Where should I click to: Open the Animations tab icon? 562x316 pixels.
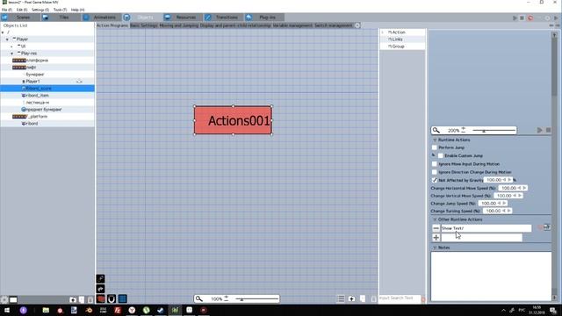coord(86,18)
